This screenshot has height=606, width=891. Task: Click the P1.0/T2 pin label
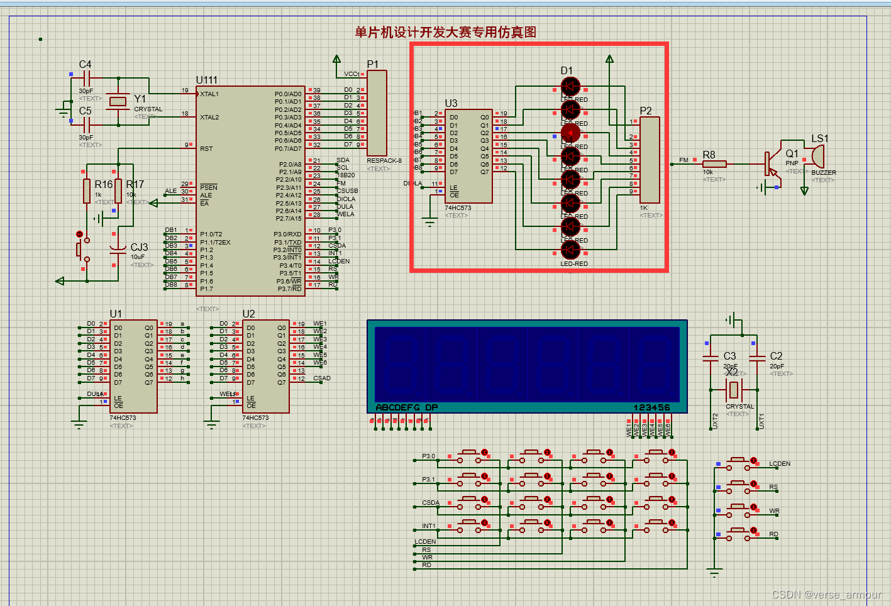211,234
